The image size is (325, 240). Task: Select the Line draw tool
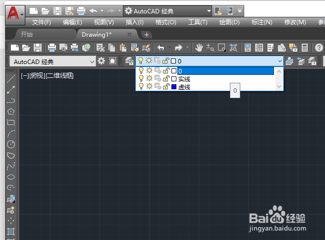(x=11, y=79)
